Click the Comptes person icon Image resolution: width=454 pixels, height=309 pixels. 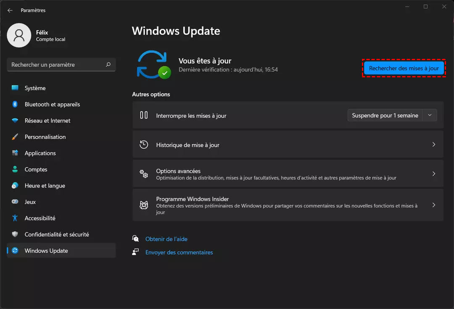coord(15,169)
